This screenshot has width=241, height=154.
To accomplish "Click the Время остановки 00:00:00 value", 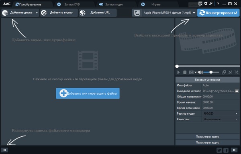I will [208, 108].
